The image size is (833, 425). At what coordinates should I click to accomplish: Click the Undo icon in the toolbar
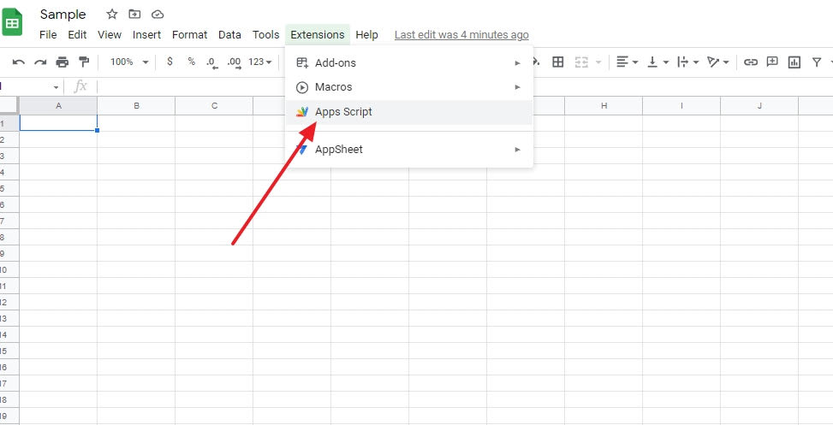click(18, 62)
